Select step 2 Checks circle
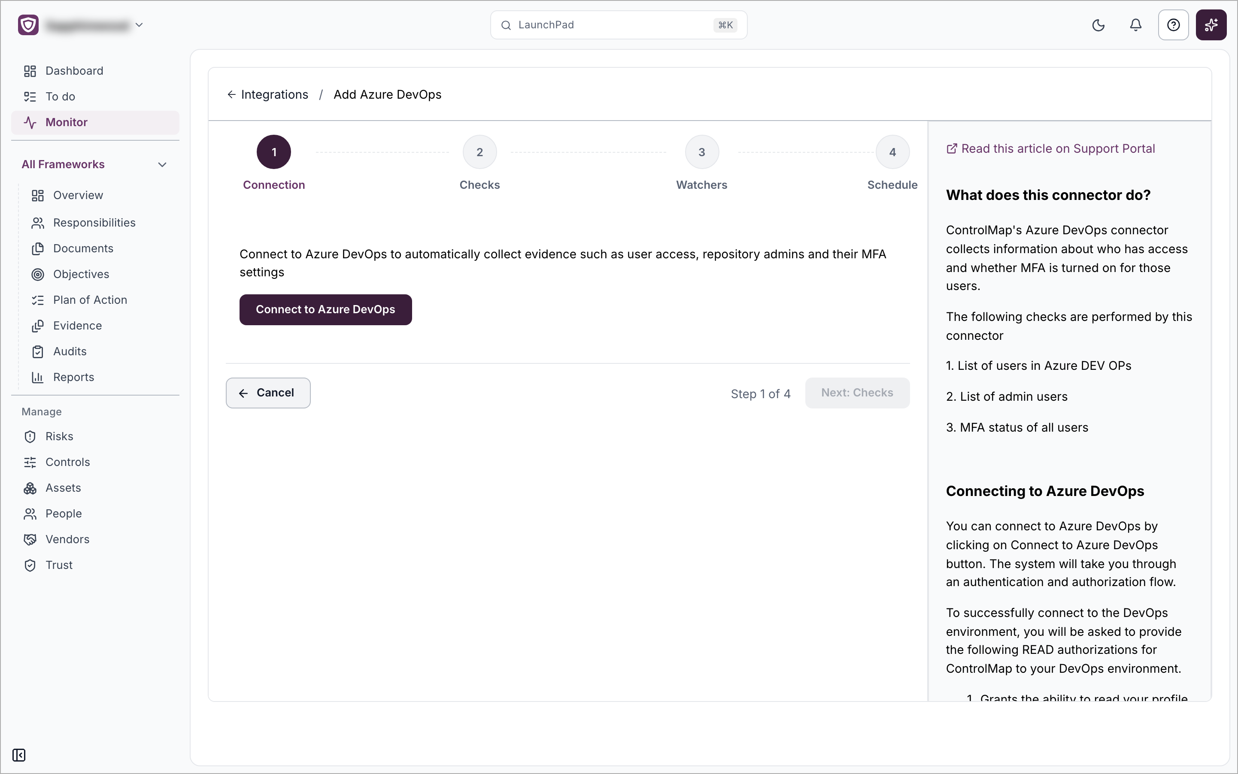 [x=479, y=152]
